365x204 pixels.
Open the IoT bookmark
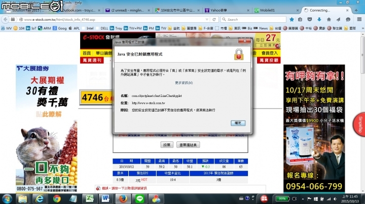tap(31, 28)
